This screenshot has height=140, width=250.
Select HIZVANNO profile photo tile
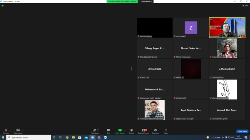tap(155, 110)
